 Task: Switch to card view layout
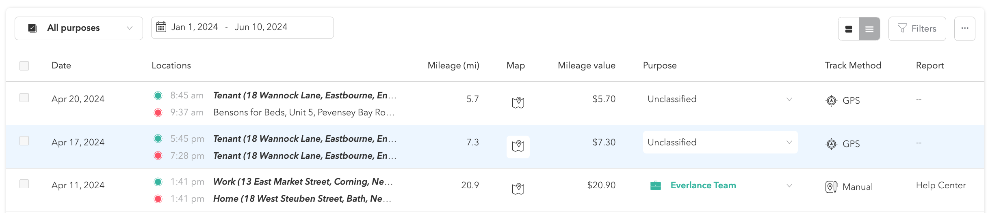tap(849, 29)
